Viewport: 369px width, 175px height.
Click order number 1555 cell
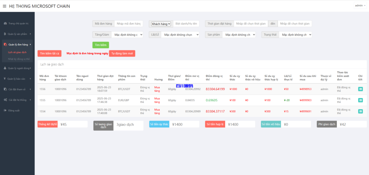[43, 100]
